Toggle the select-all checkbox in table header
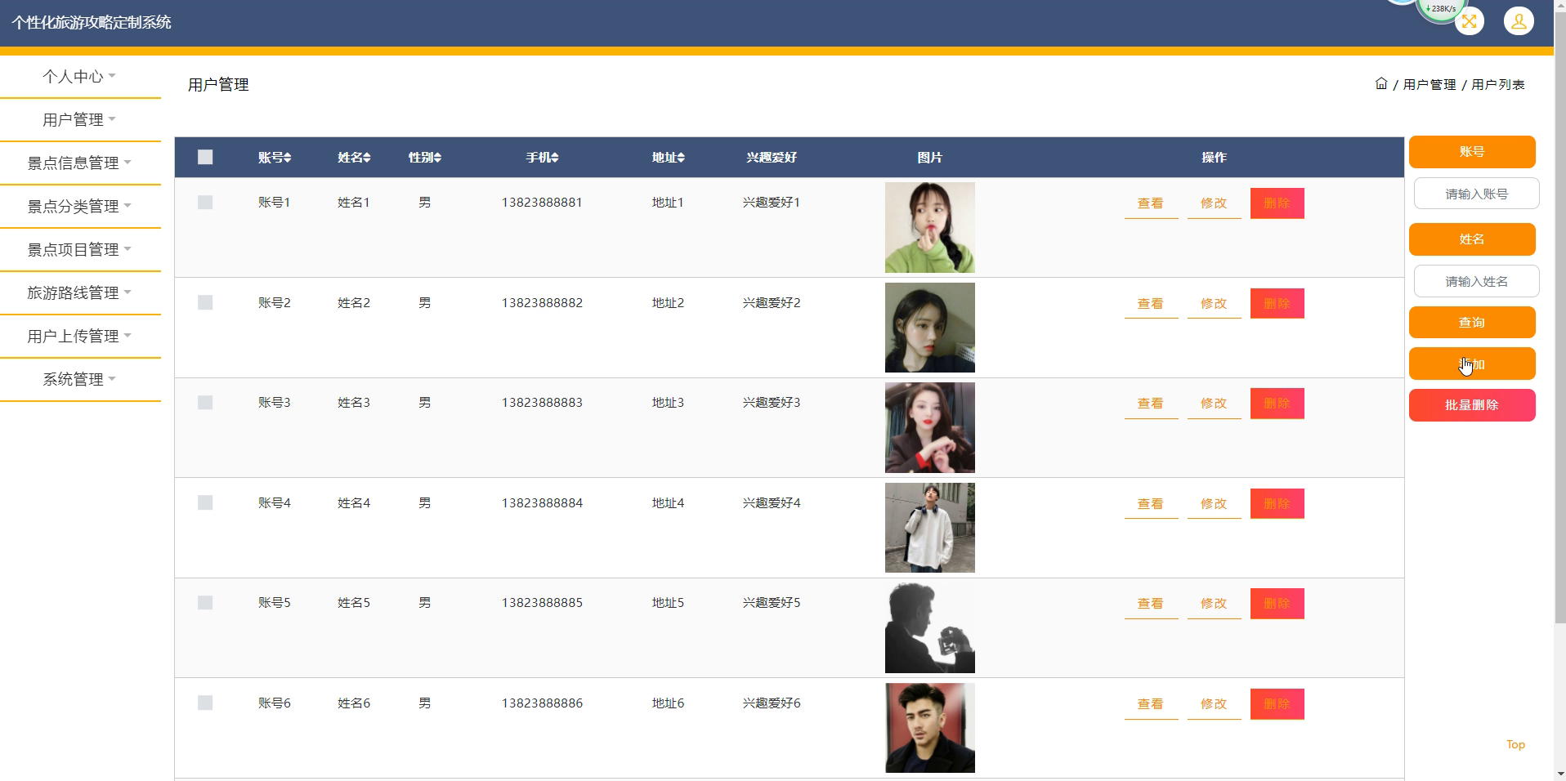Image resolution: width=1566 pixels, height=781 pixels. [x=205, y=157]
